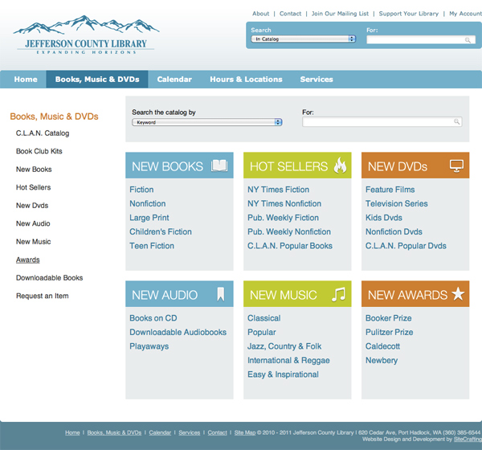Click the bookmark icon in New Audio header
This screenshot has width=482, height=450.
pos(220,295)
